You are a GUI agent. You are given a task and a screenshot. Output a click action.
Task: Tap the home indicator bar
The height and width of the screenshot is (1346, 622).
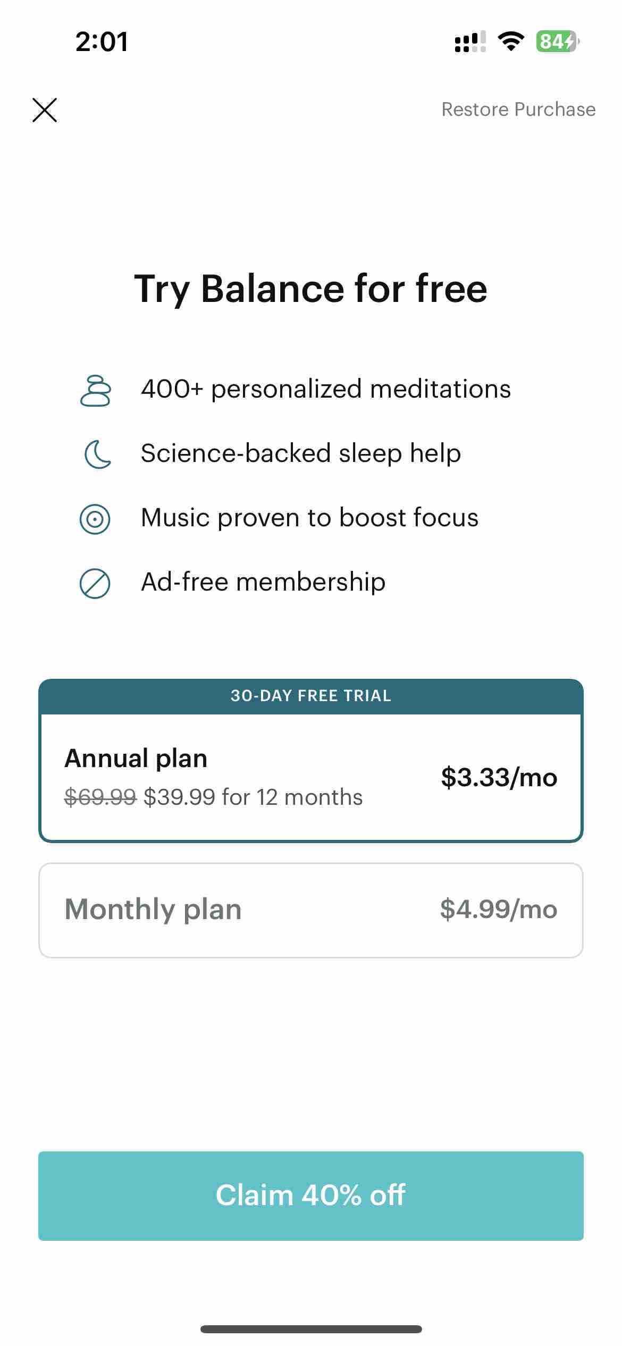click(x=311, y=1329)
